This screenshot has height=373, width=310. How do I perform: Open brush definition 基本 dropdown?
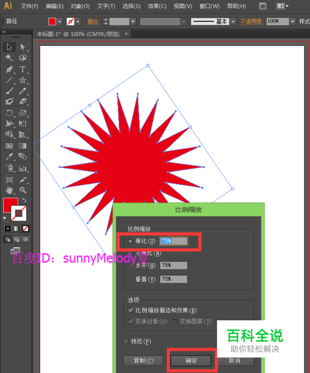tap(233, 22)
